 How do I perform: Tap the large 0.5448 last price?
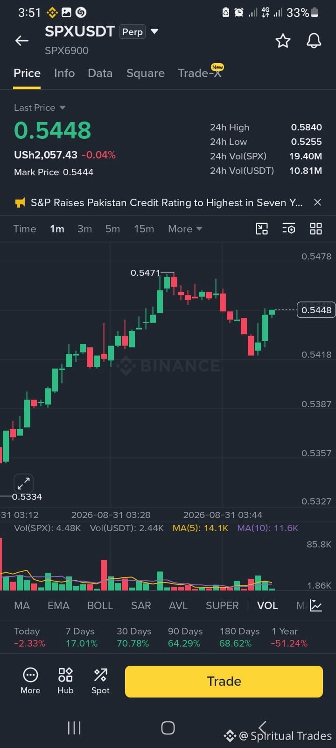(52, 130)
